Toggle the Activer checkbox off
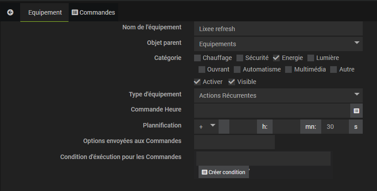Viewport: 377px width, 191px height. 197,82
